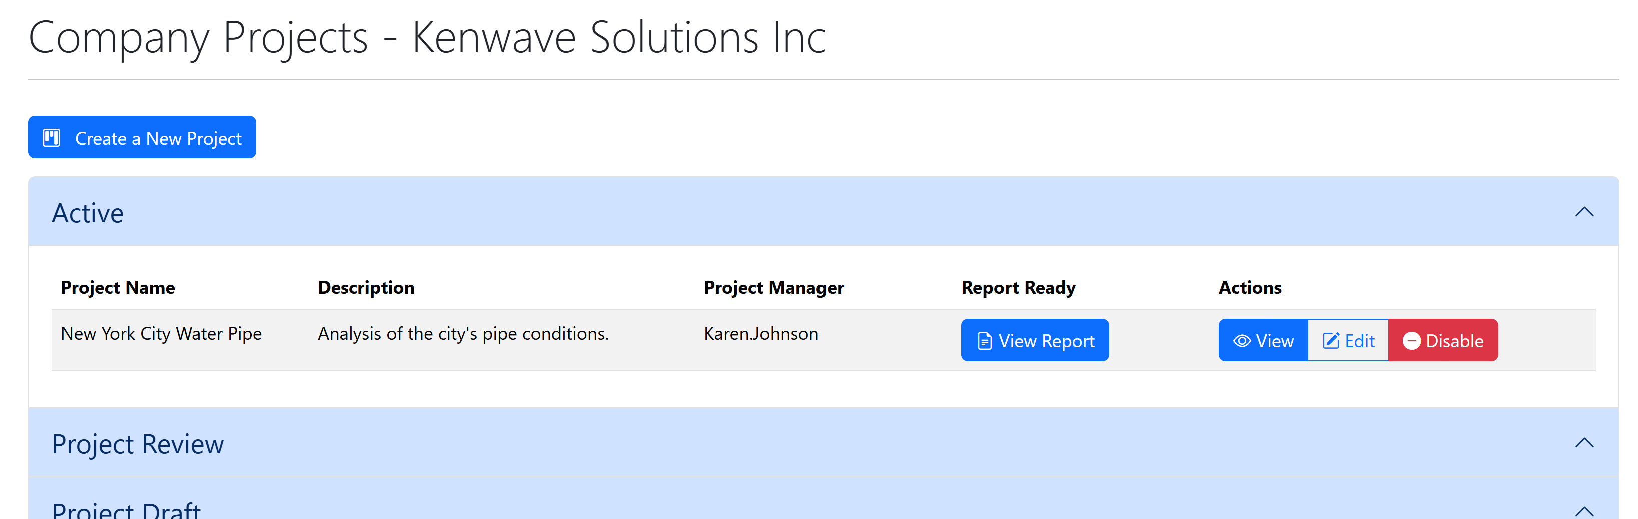Click the document icon in View Report

(984, 341)
